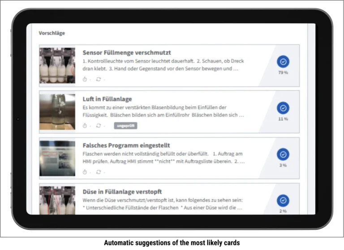Click refresh icon under Sensor Füllmenge verschmutzt
Image resolution: width=344 pixels, height=250 pixels.
click(x=99, y=79)
